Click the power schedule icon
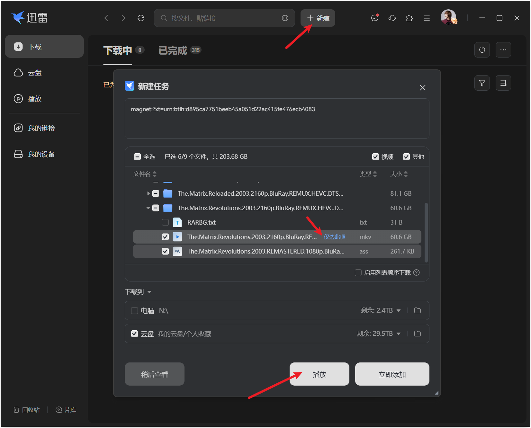Viewport: 531px width, 428px height. click(482, 50)
